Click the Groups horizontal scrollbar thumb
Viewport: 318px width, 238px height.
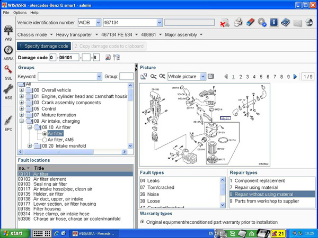[59, 152]
